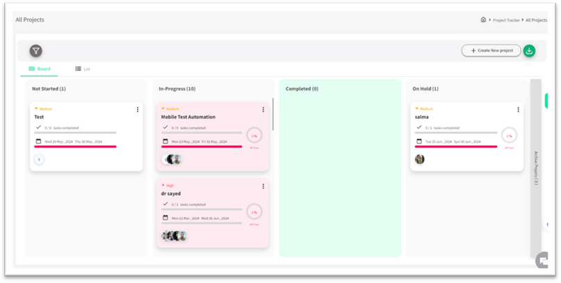Click the Y member avatar on Test card
This screenshot has height=283, width=561.
tap(39, 159)
